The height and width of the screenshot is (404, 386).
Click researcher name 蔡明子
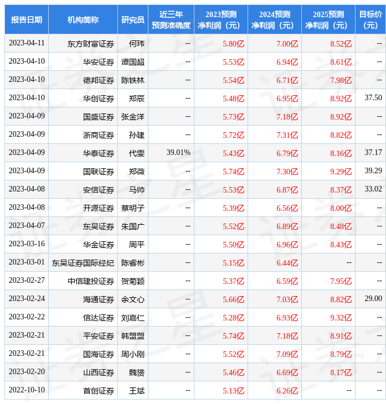tap(133, 208)
